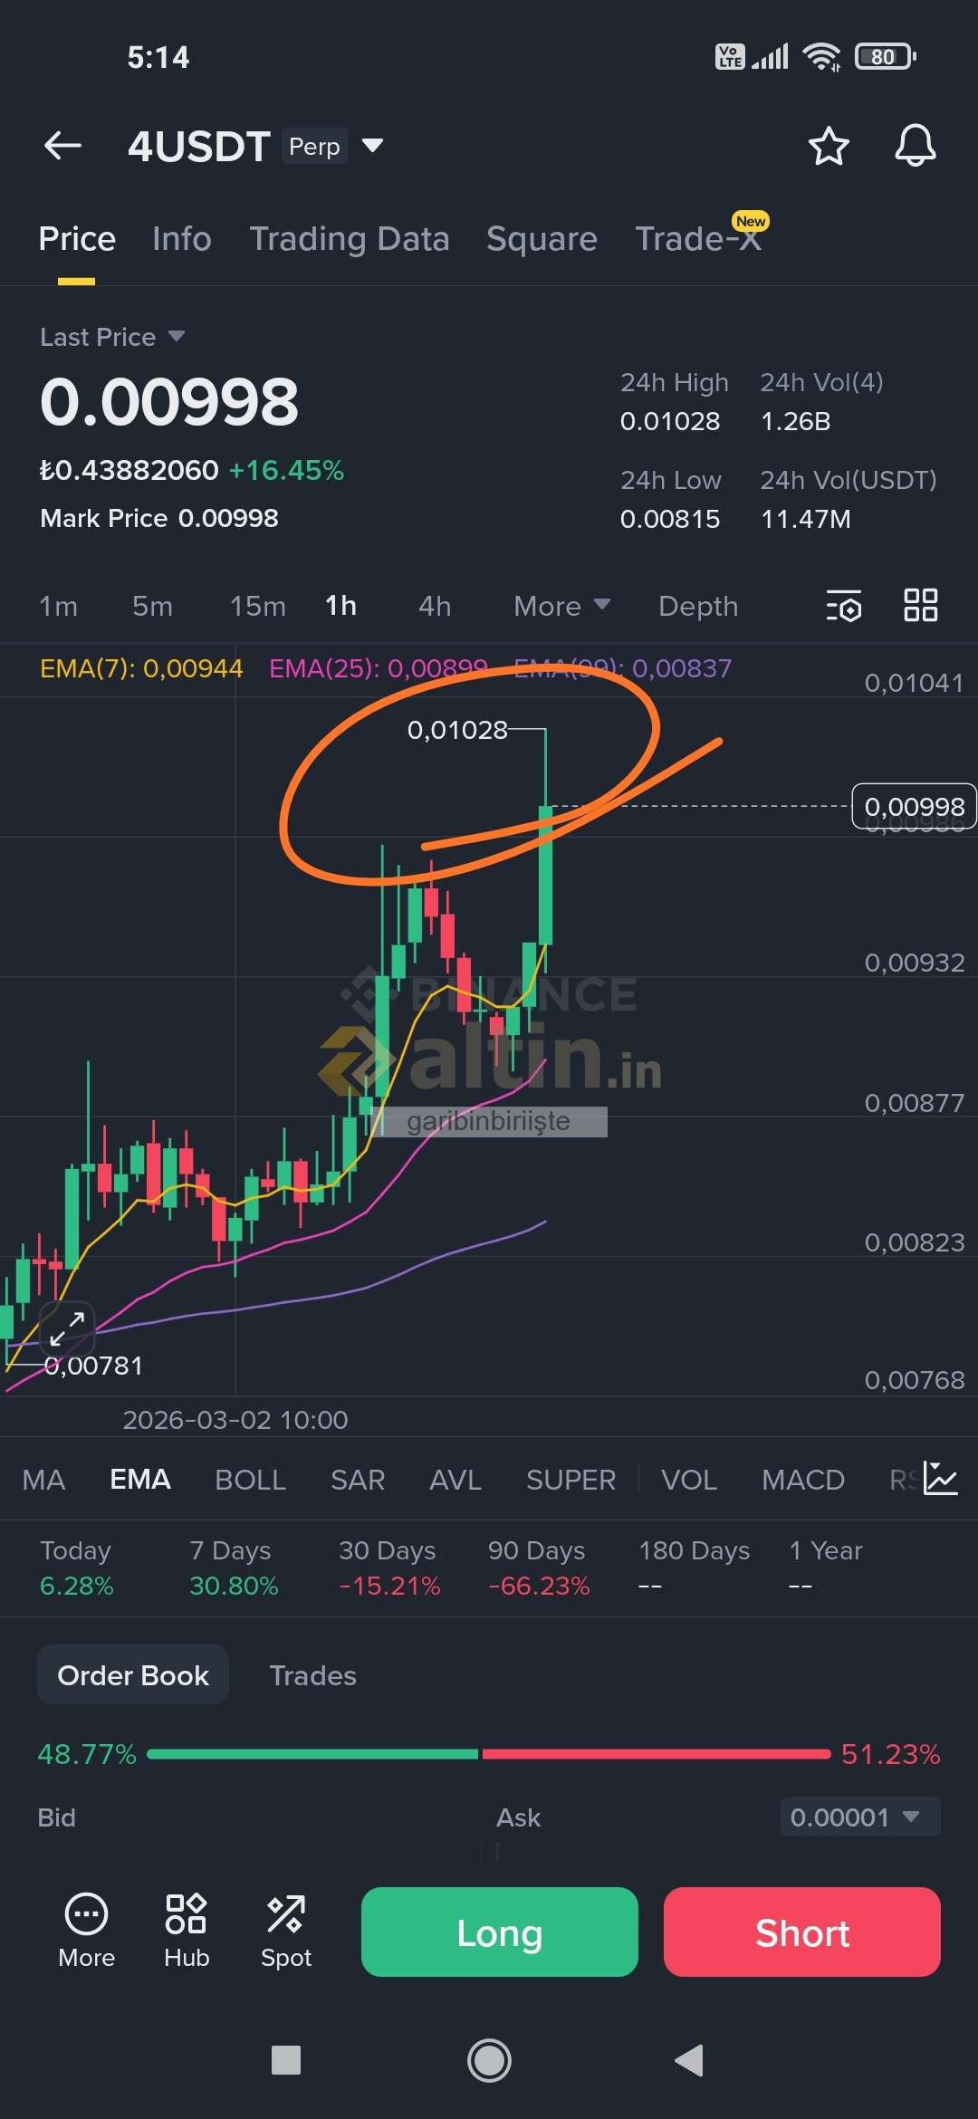Toggle the BOLL indicator
The width and height of the screenshot is (978, 2119).
coord(251,1479)
